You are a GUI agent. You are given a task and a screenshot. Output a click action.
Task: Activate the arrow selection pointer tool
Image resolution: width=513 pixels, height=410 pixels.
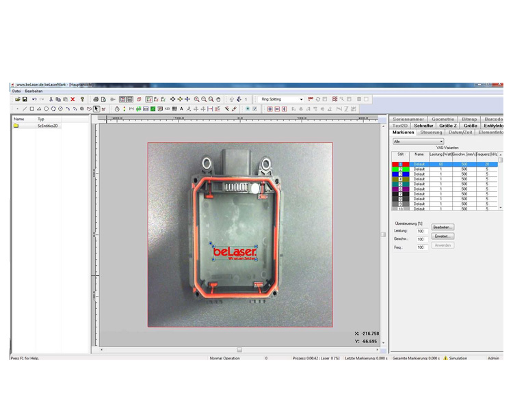[96, 109]
